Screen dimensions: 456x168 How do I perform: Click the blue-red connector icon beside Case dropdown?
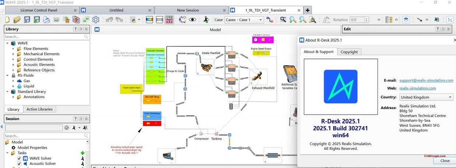pyautogui.click(x=269, y=20)
